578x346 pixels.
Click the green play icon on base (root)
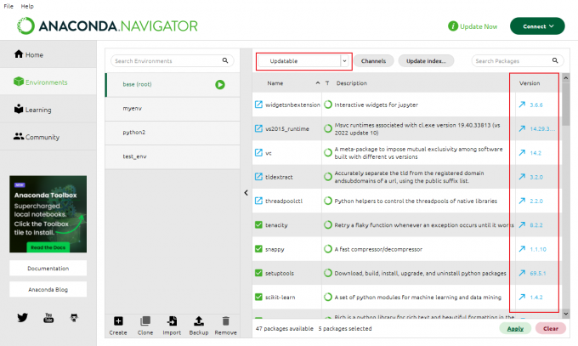click(220, 85)
